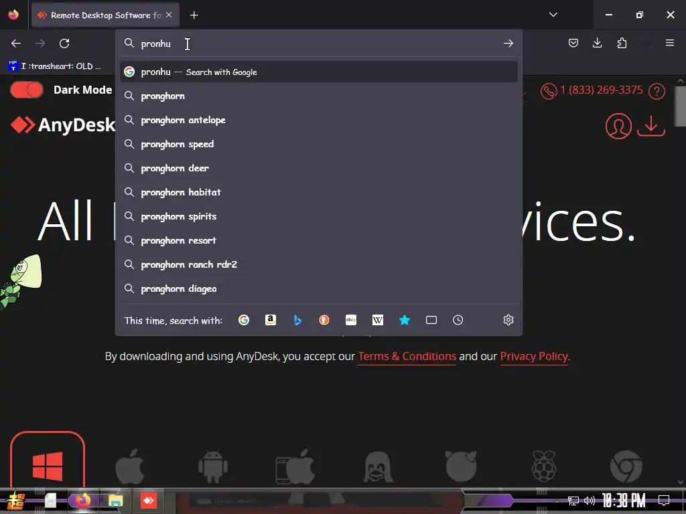The image size is (686, 514).
Task: Close the Remote Desktop Software tab
Action: [x=169, y=15]
